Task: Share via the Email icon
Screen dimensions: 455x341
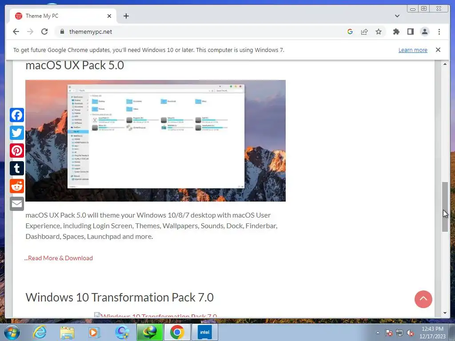Action: coord(17,204)
